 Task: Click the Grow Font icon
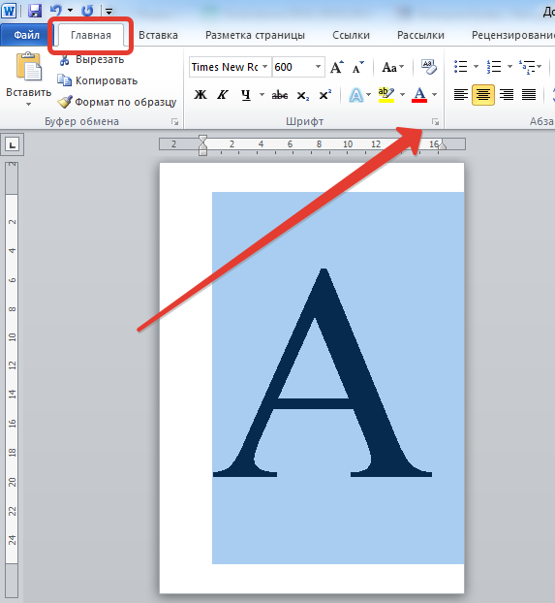pyautogui.click(x=337, y=67)
